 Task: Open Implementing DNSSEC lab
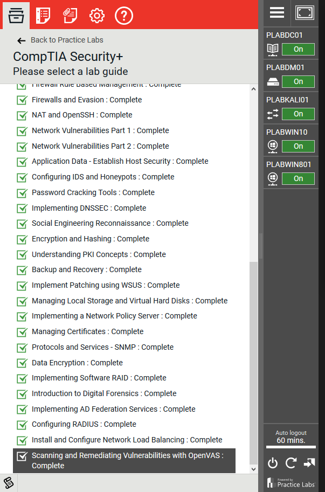pyautogui.click(x=89, y=208)
